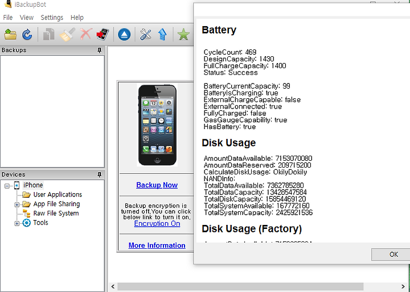Click BatteryCurrentCapacity: 99 text
Image resolution: width=410 pixels, height=292 pixels.
click(x=247, y=86)
